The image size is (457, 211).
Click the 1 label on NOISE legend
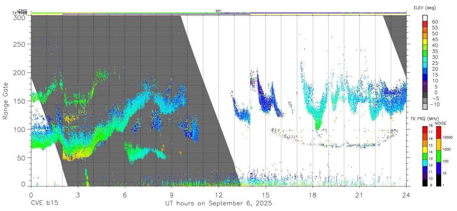(x=443, y=185)
